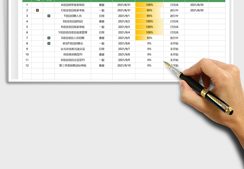Click the 供应商采购签约 task cell
The height and width of the screenshot is (169, 244).
[x=73, y=55]
